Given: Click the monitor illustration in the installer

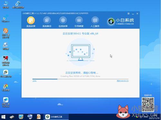Looking at the screenshot, I should tap(80, 53).
